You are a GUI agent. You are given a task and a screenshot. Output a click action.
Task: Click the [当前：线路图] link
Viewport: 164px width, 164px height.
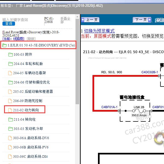(x=13, y=39)
